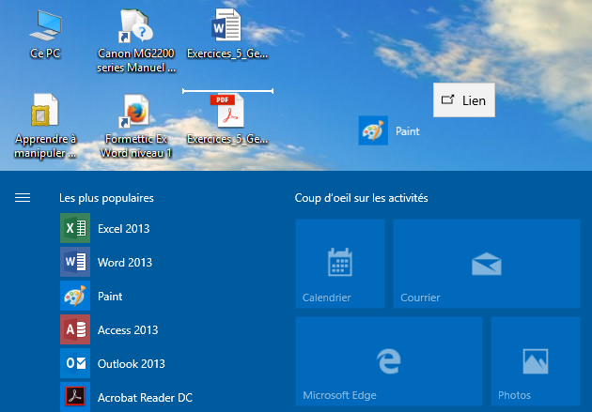Open the Courrier mail tile
Image resolution: width=592 pixels, height=412 pixels.
[x=487, y=264]
